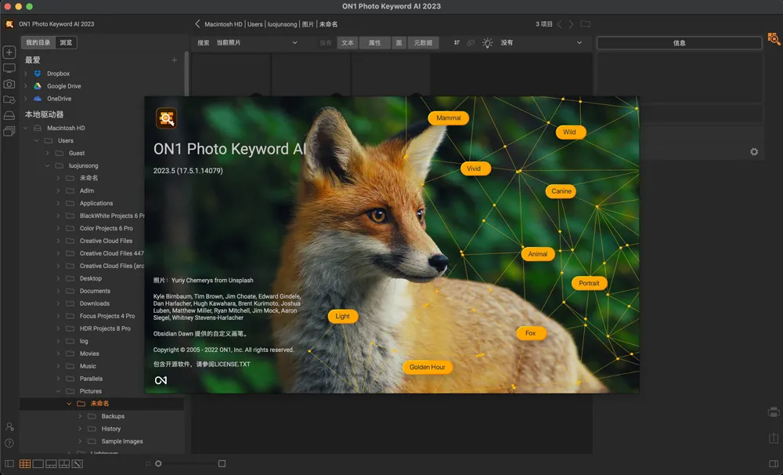Viewport: 783px width, 475px height.
Task: Click the camera tethered shooting icon in left sidebar
Action: coord(9,84)
